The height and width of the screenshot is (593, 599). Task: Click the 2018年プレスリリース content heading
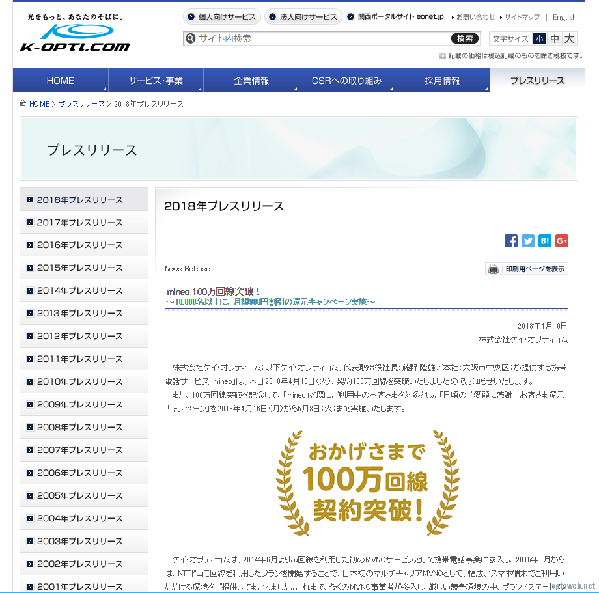(x=224, y=206)
